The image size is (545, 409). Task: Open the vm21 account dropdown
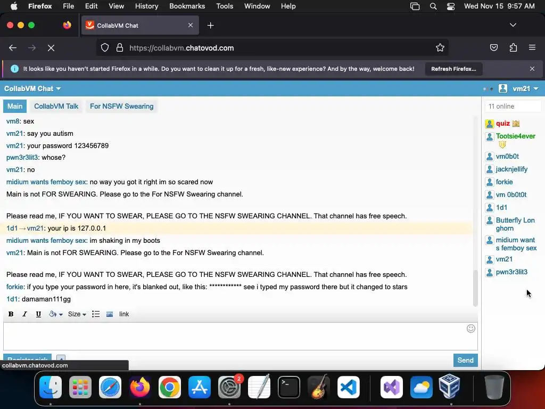click(525, 89)
